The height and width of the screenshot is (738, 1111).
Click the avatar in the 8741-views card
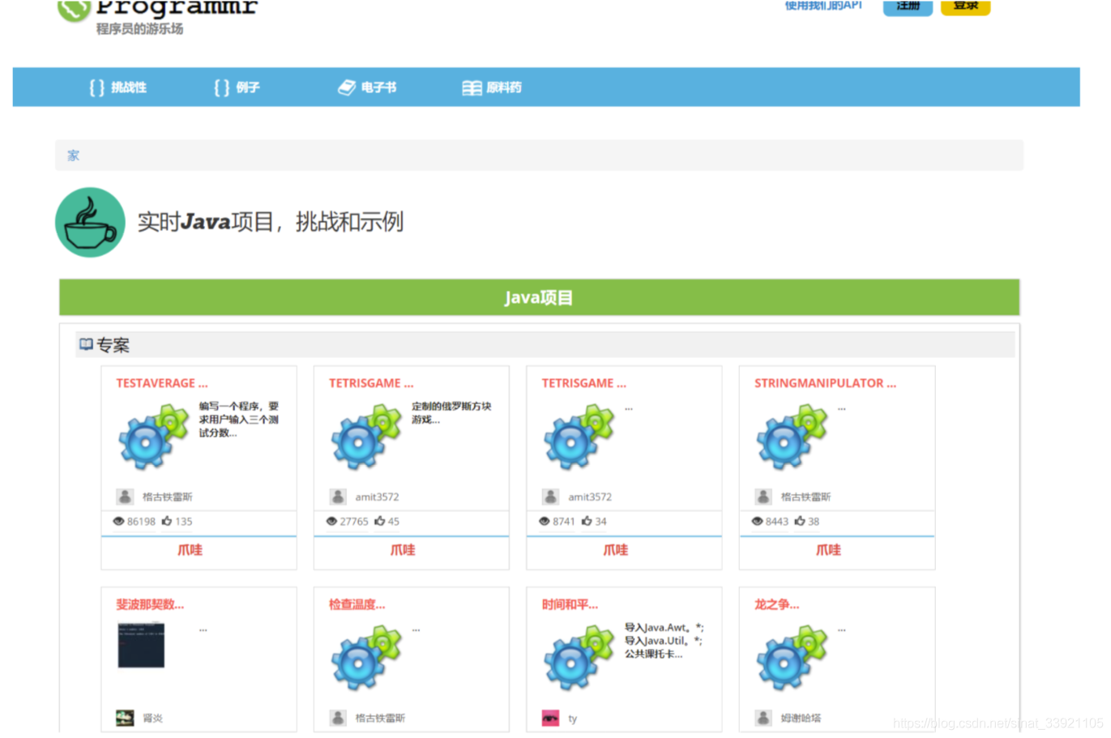point(550,497)
